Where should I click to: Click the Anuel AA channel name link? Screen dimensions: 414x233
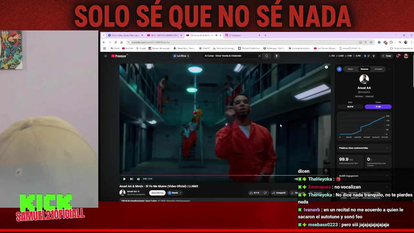(x=132, y=191)
